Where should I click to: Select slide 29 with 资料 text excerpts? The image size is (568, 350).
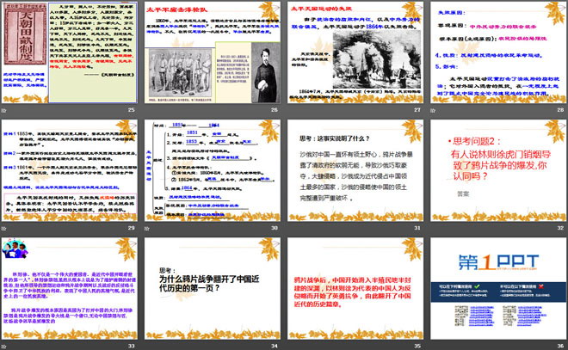point(71,169)
